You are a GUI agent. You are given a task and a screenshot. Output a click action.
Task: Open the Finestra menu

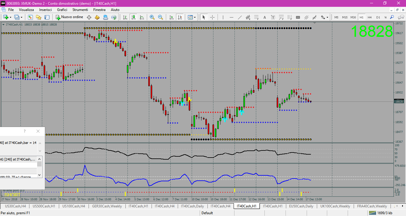[x=99, y=10]
